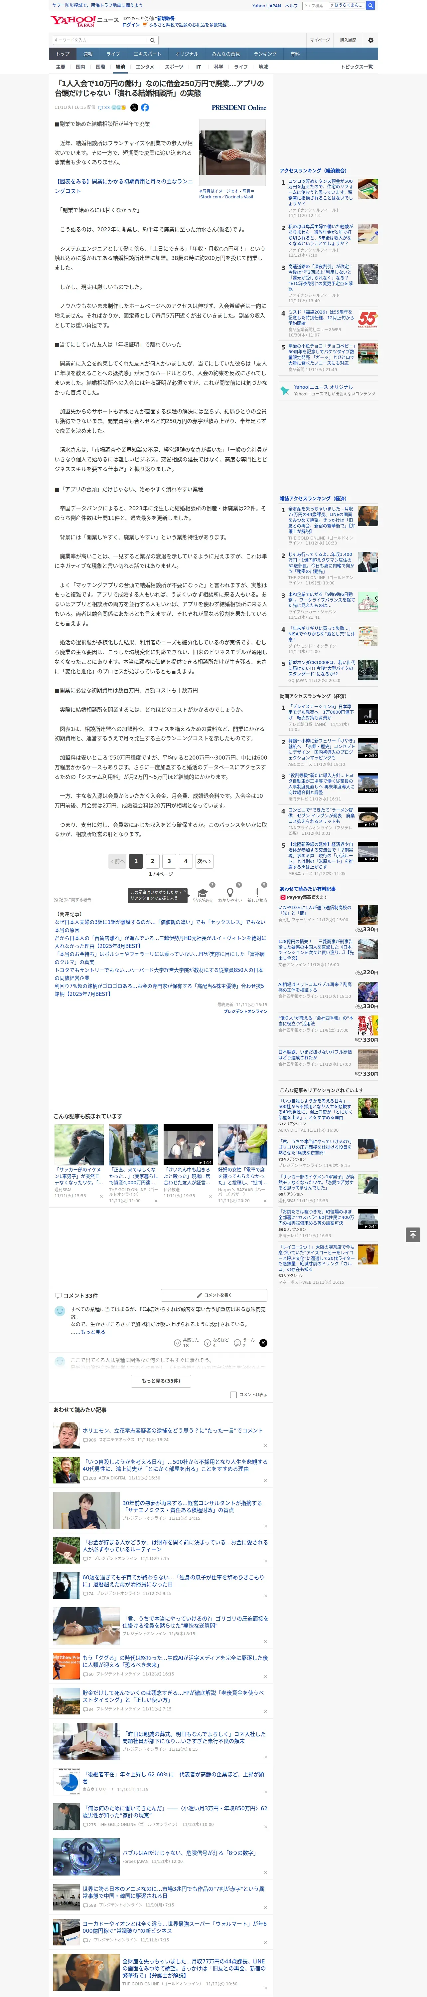Click the コメントを書く button
Screen dimensions: 427x1997
(x=213, y=1295)
